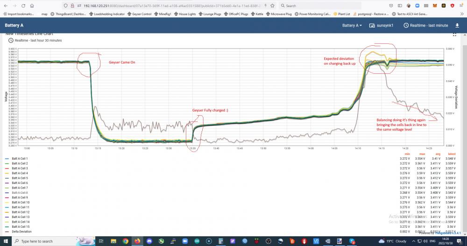Toggle the Batt A Cell 12 series in the legend
467x246 pixels.
pyautogui.click(x=21, y=212)
